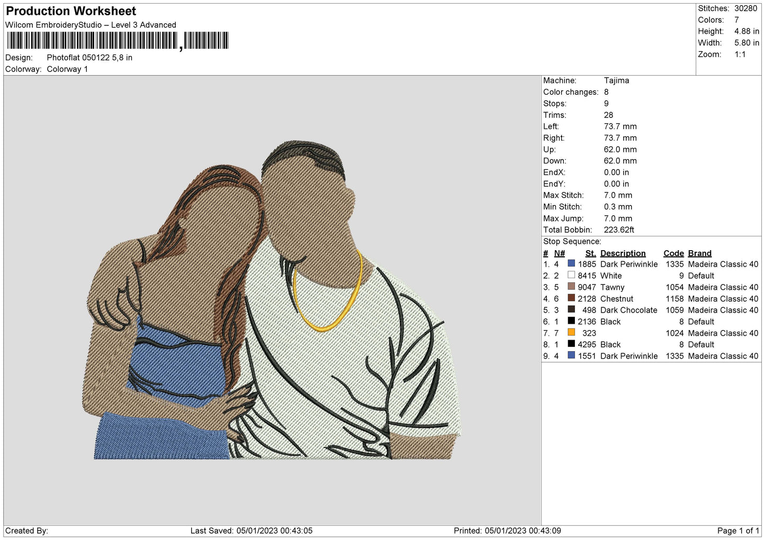The width and height of the screenshot is (765, 540).
Task: Select the Color changes value 8
Action: 606,92
